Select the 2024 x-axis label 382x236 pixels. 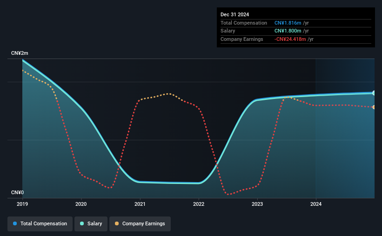point(316,204)
